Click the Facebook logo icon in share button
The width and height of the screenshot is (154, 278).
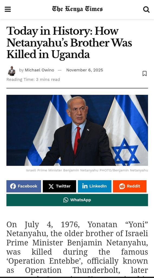tap(13, 186)
